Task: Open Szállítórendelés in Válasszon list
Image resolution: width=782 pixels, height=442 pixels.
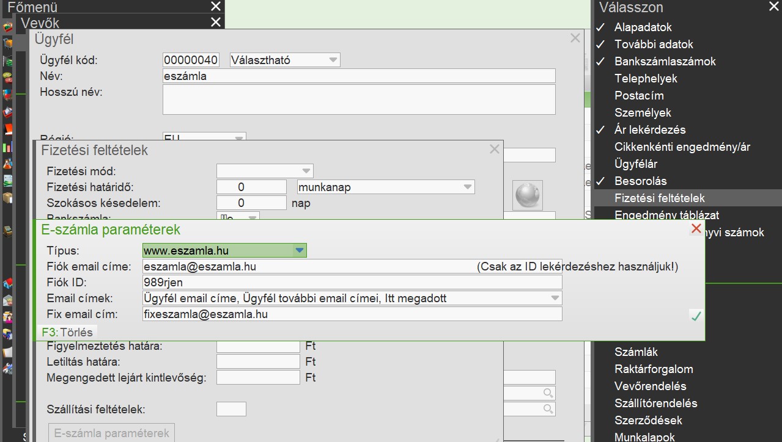Action: coord(655,404)
